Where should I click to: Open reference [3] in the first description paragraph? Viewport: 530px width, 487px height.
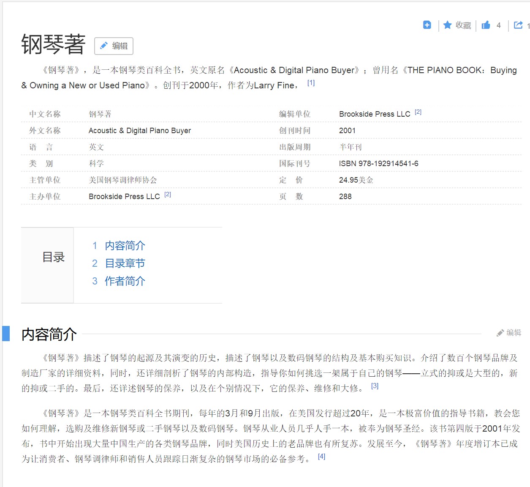(x=375, y=386)
